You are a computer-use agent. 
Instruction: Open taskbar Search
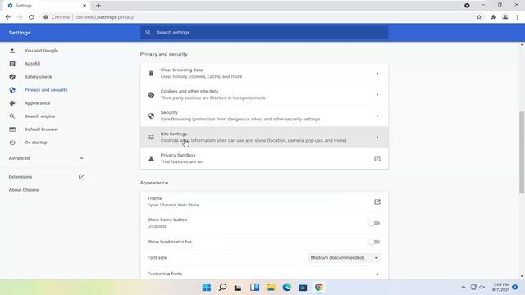(x=222, y=288)
